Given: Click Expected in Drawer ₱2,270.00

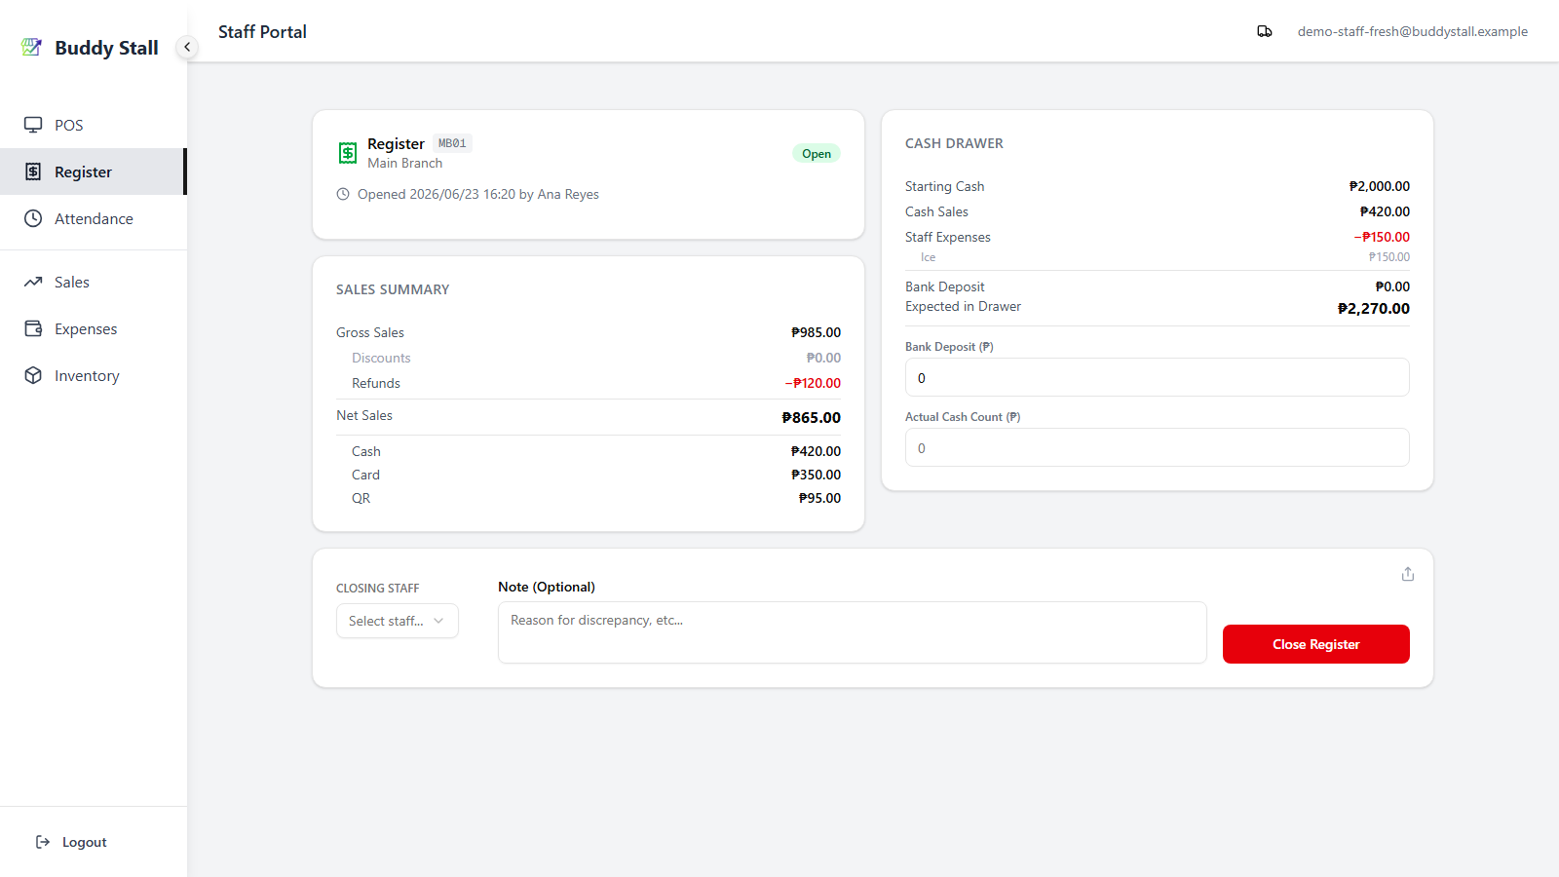Looking at the screenshot, I should pyautogui.click(x=1373, y=308).
